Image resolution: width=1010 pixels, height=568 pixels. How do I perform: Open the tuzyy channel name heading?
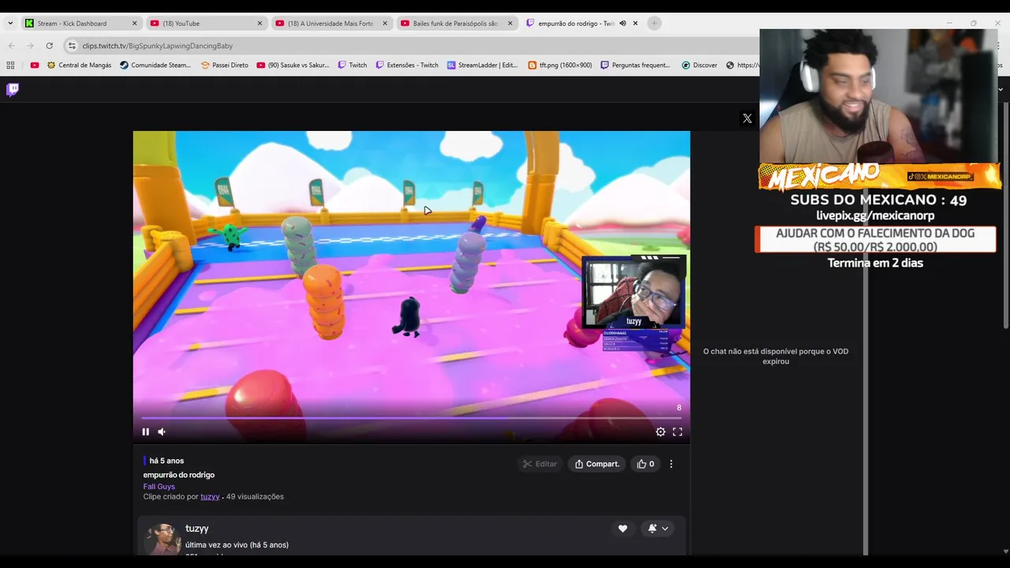coord(197,529)
